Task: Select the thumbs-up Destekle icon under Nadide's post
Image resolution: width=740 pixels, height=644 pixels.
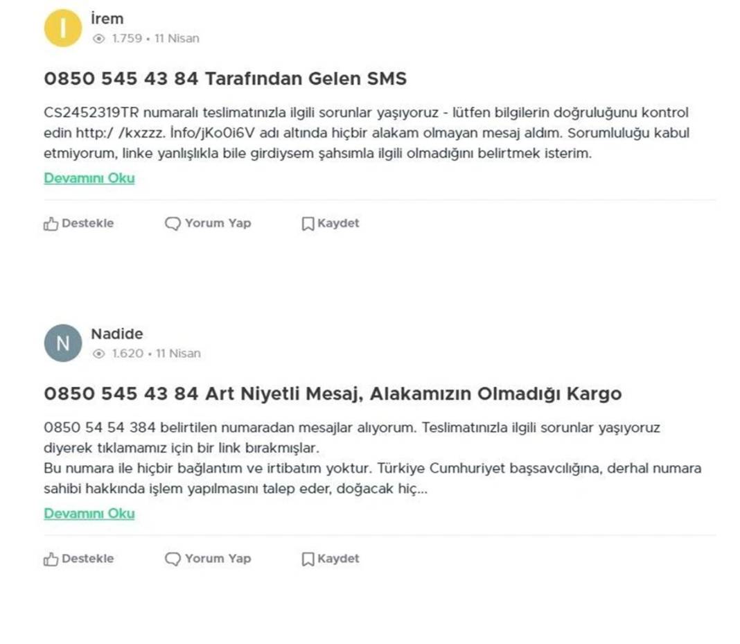Action: pyautogui.click(x=51, y=559)
